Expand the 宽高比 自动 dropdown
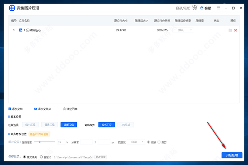The image size is (248, 165). click(x=136, y=142)
